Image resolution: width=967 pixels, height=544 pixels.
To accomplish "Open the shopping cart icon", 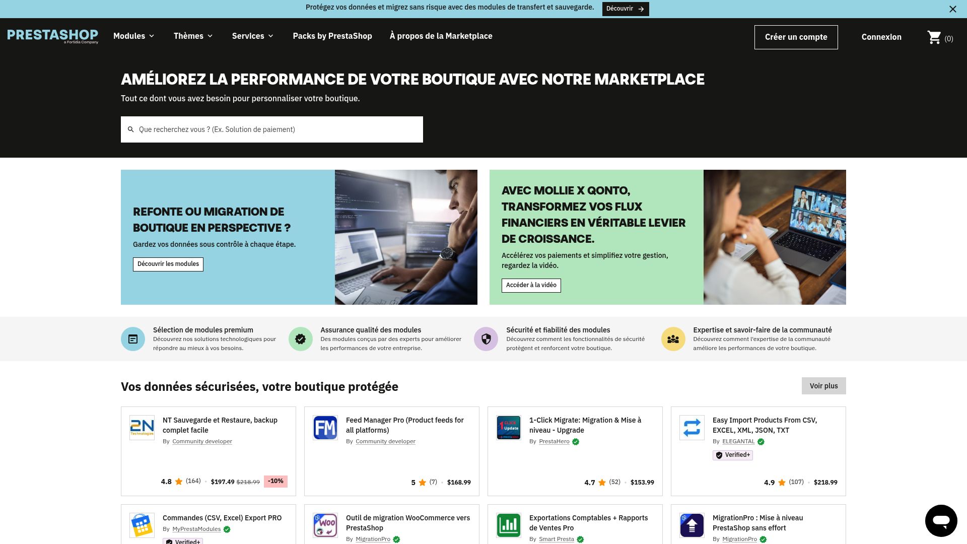I will (934, 37).
